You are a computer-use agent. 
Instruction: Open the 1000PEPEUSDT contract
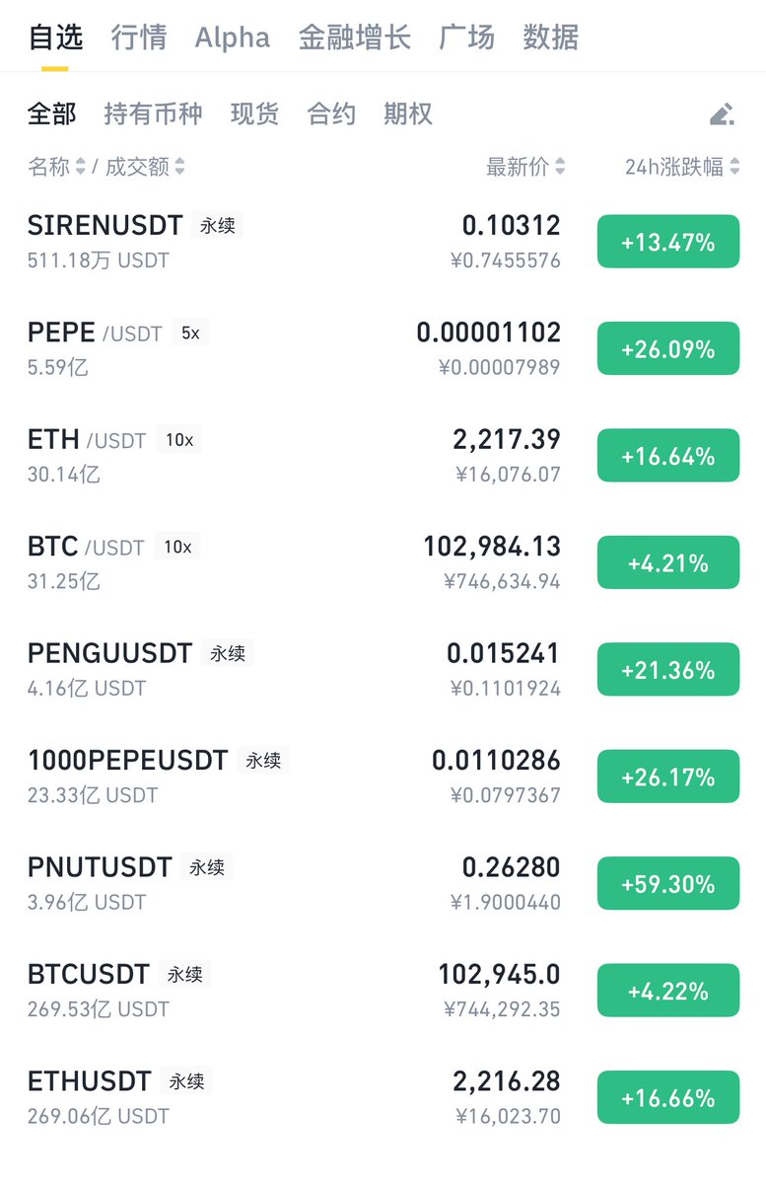pos(383,777)
